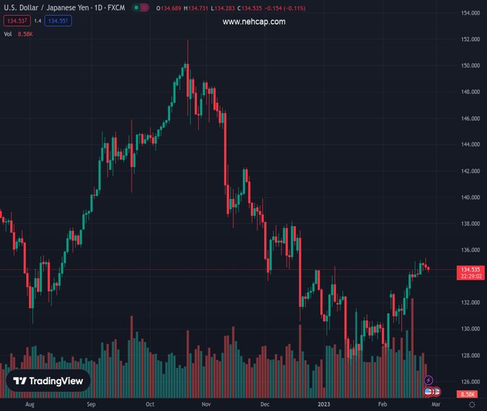Open chart settings gear icon

tap(472, 405)
